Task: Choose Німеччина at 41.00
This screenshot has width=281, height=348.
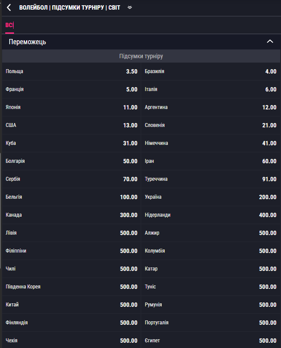Action: pyautogui.click(x=210, y=143)
